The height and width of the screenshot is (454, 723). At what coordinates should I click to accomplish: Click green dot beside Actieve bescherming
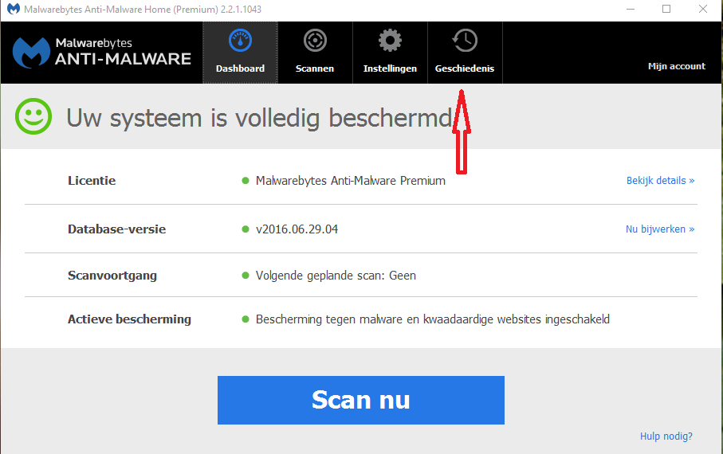click(x=246, y=319)
